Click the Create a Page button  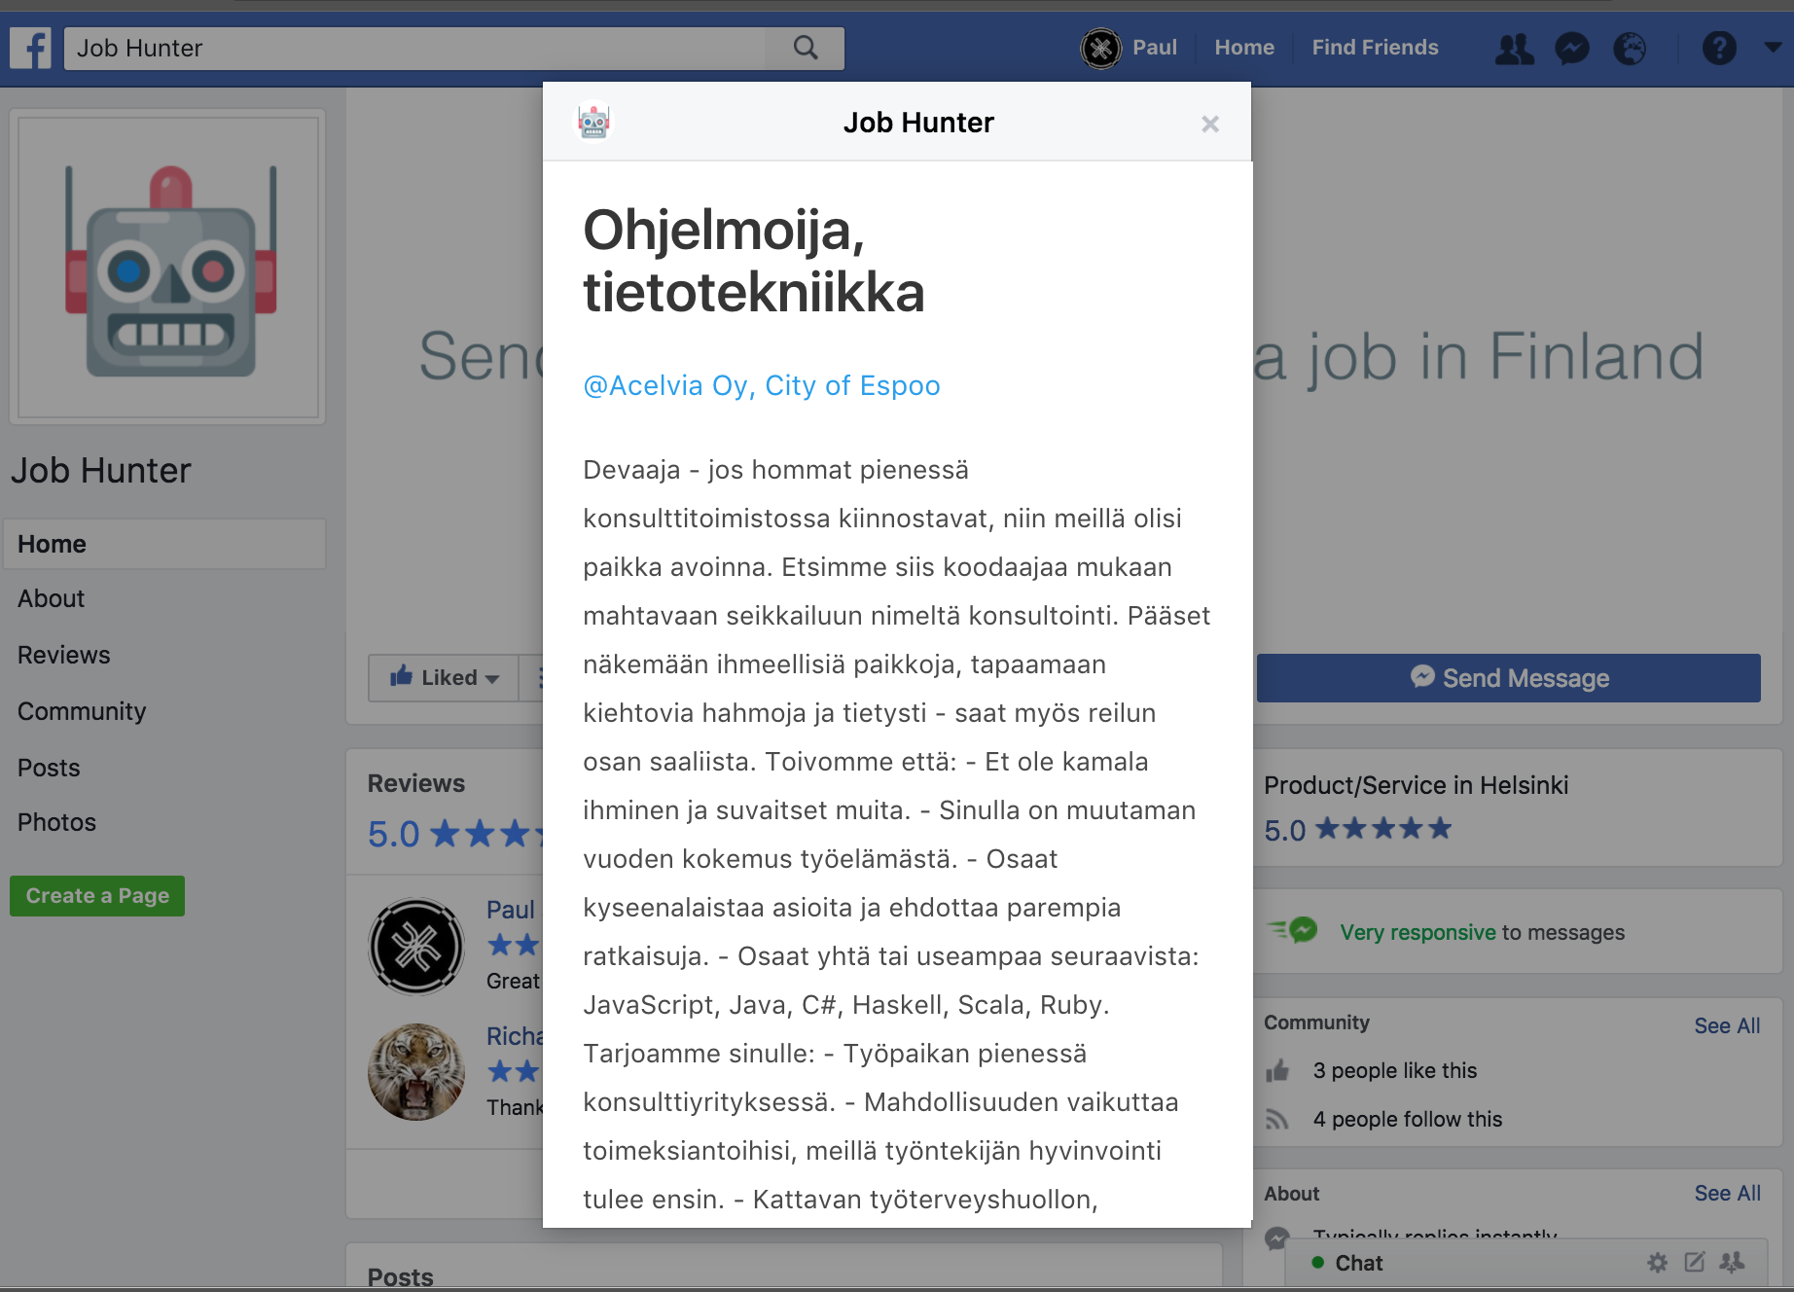97,896
